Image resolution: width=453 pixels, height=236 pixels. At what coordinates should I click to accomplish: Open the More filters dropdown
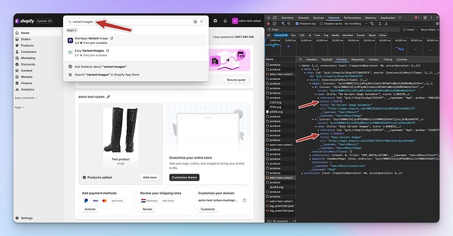[x=429, y=29]
